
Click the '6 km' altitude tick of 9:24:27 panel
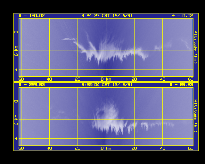click(16, 51)
